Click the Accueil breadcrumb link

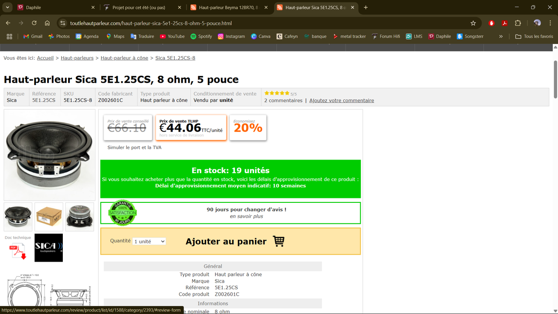point(45,58)
